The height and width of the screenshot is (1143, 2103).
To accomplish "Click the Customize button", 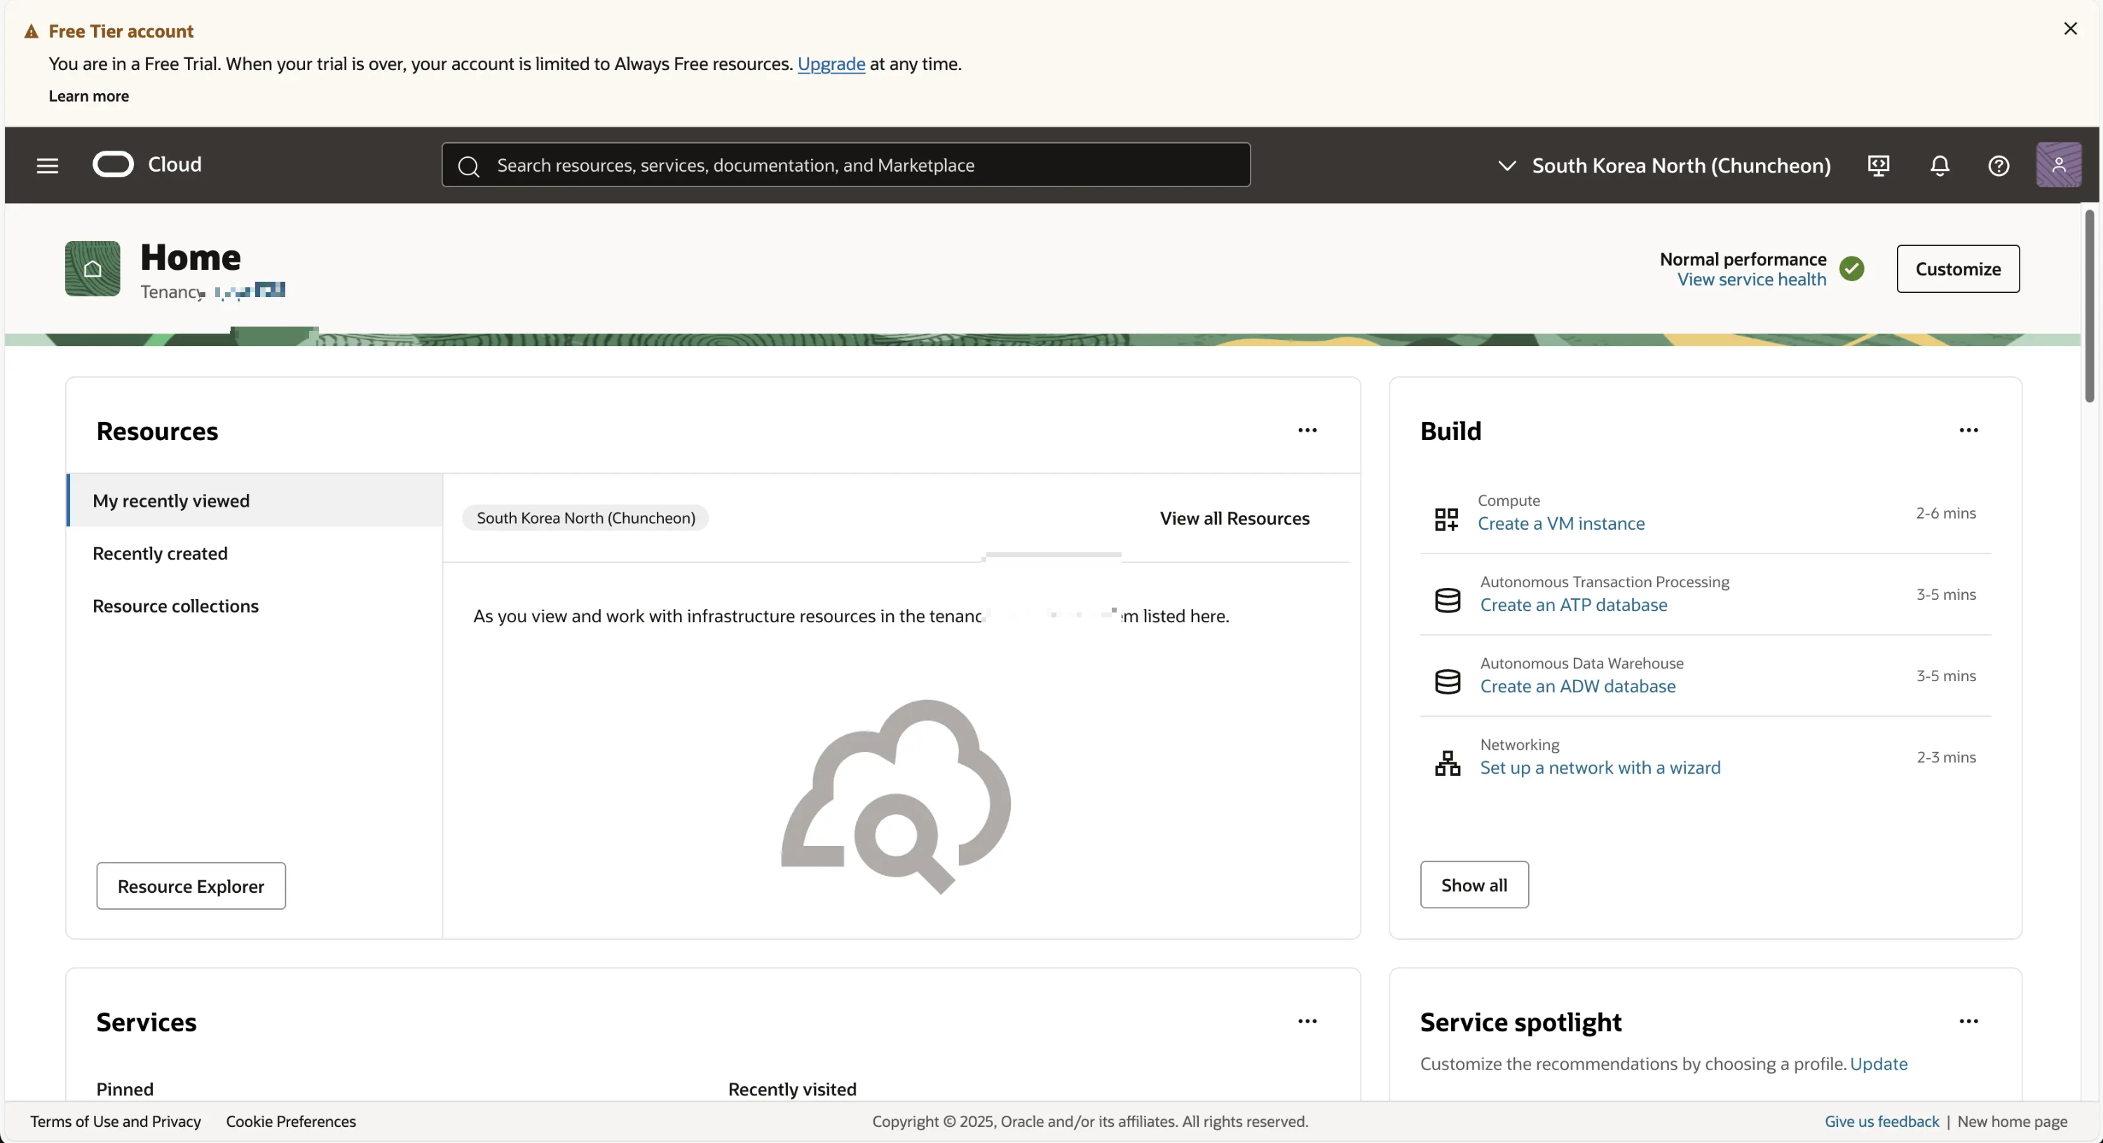I will click(x=1958, y=268).
